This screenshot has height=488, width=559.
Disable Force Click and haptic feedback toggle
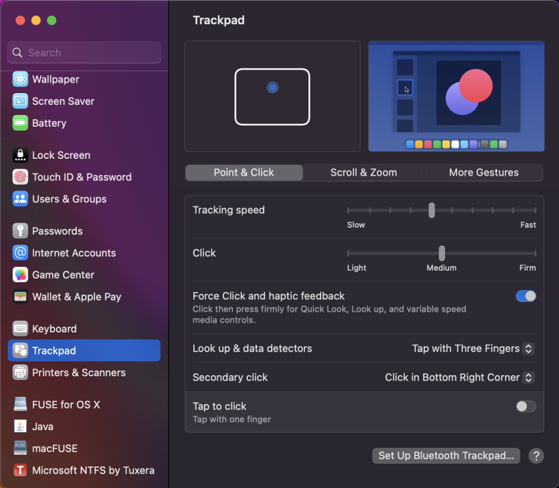point(526,296)
